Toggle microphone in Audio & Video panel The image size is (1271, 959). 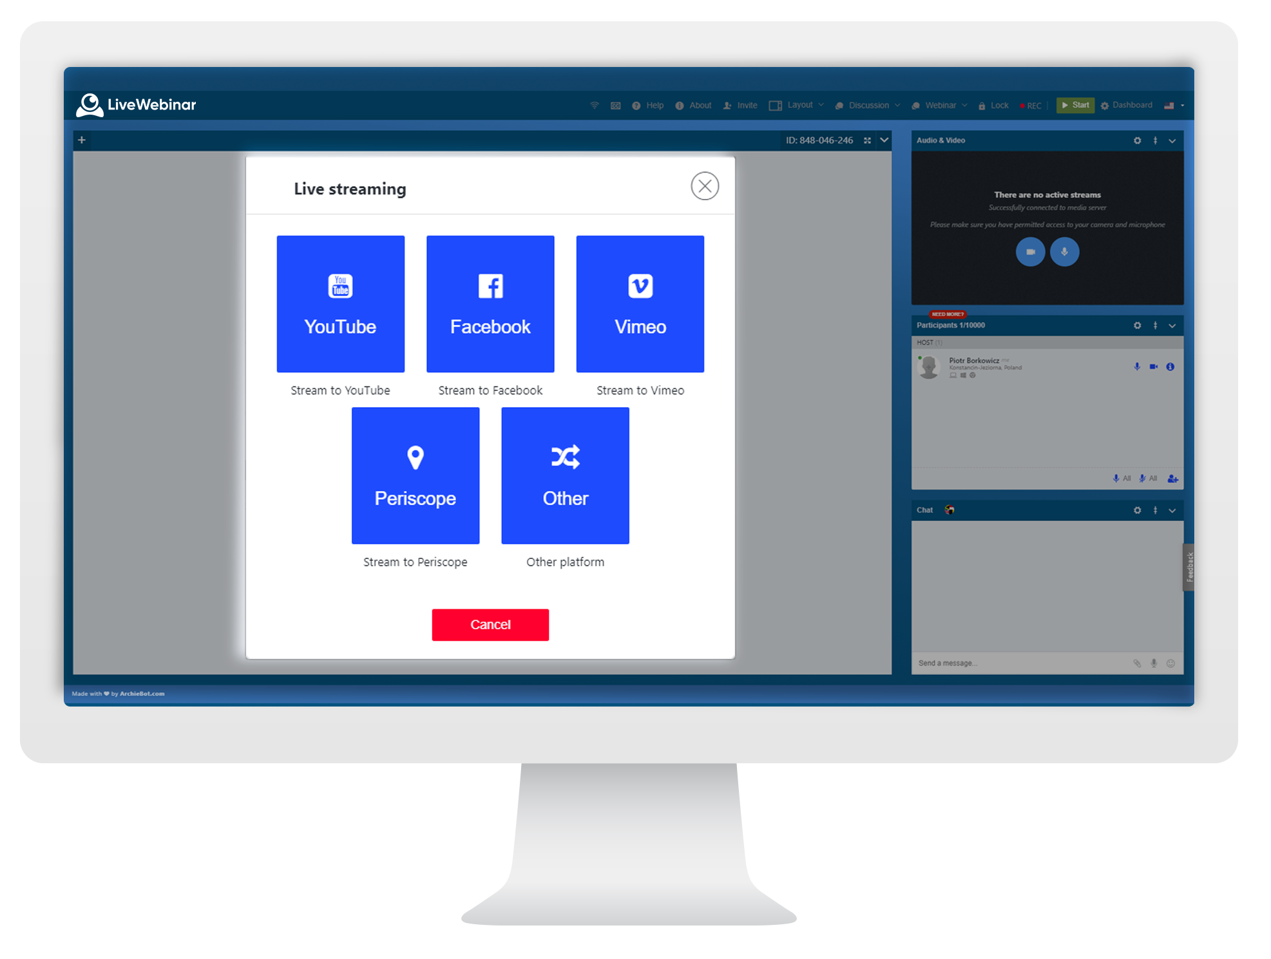click(1065, 252)
